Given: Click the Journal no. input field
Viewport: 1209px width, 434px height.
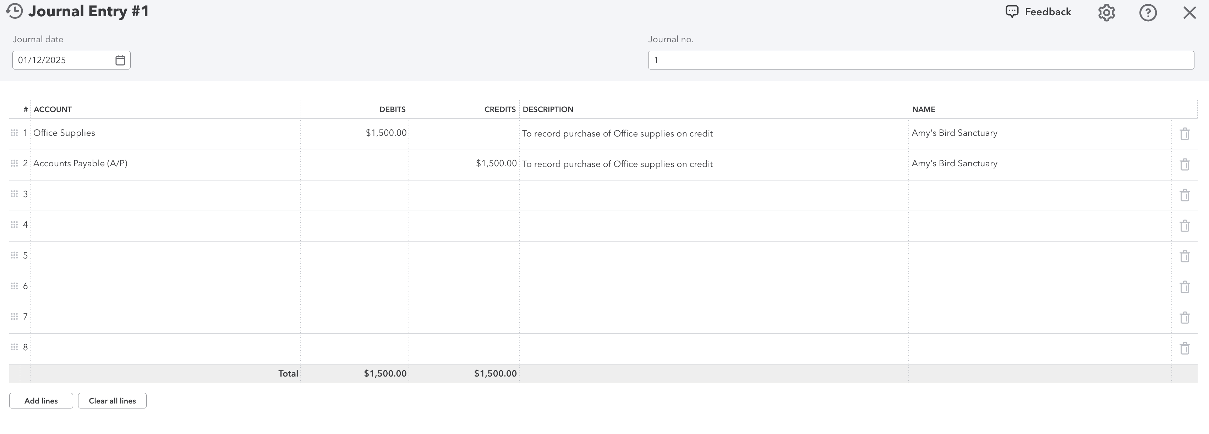Looking at the screenshot, I should click(x=920, y=61).
